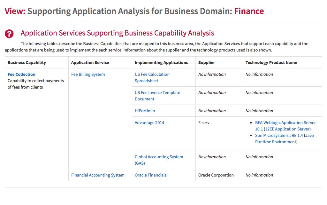Open the Oracle Financials application link
The width and height of the screenshot is (327, 205).
click(151, 175)
